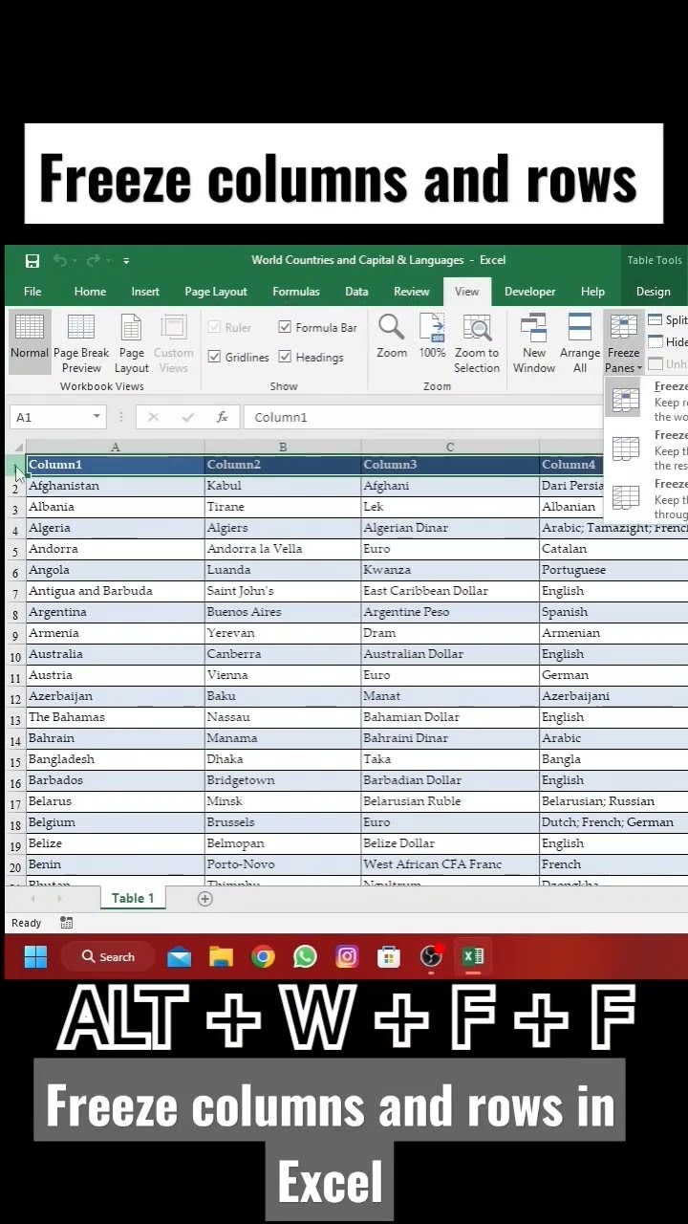Screen dimensions: 688x1224
Task: Select Page Break Preview view
Action: pos(81,344)
